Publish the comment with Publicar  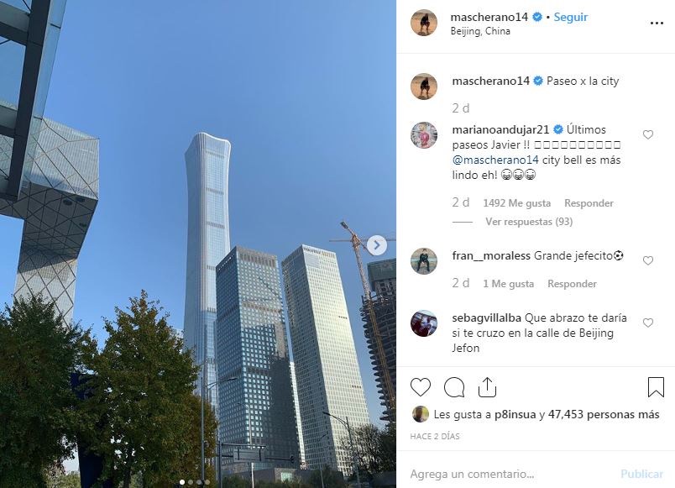coord(641,474)
